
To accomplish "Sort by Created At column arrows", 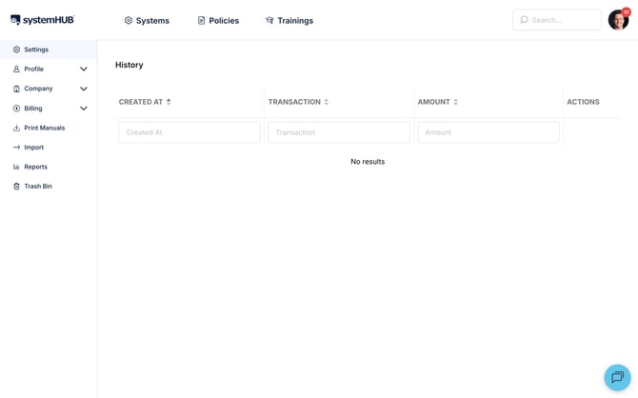I will click(x=169, y=102).
